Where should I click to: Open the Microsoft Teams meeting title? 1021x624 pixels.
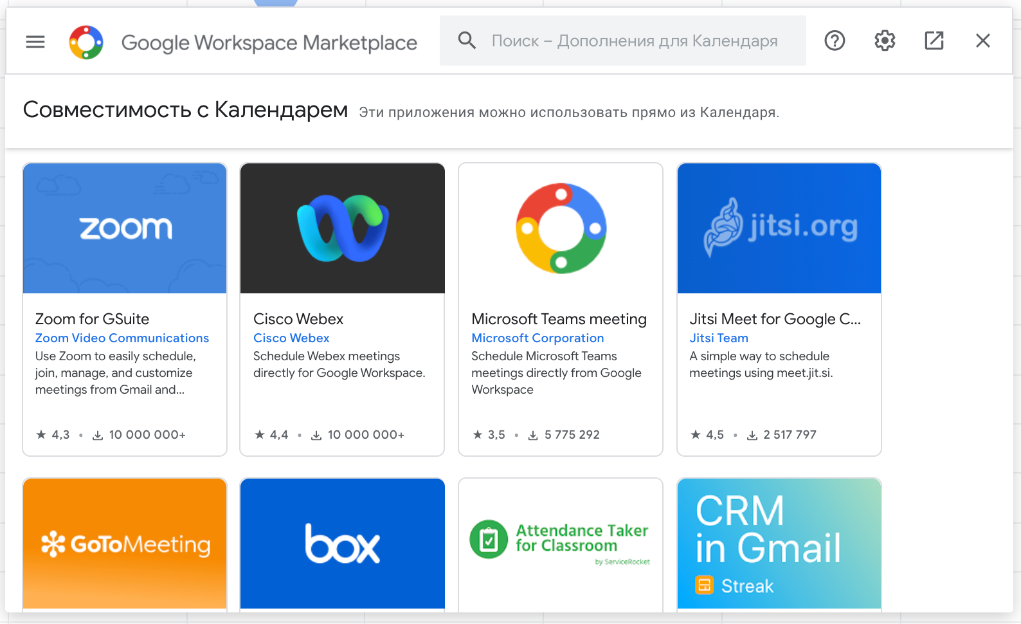pyautogui.click(x=559, y=319)
